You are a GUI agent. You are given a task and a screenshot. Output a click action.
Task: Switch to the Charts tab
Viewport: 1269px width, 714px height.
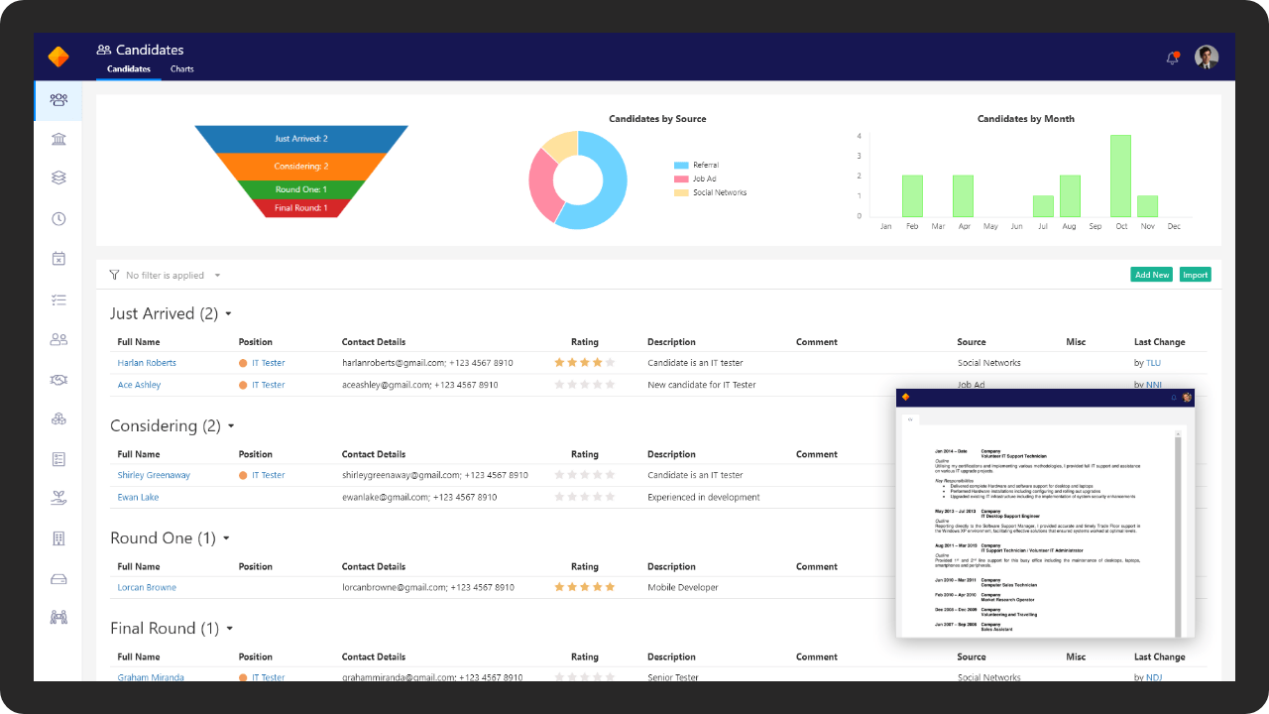(x=181, y=69)
